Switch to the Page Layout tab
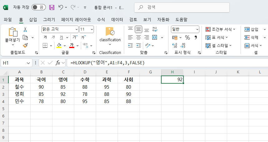Viewport: 268px width, 142px height. coord(76,20)
